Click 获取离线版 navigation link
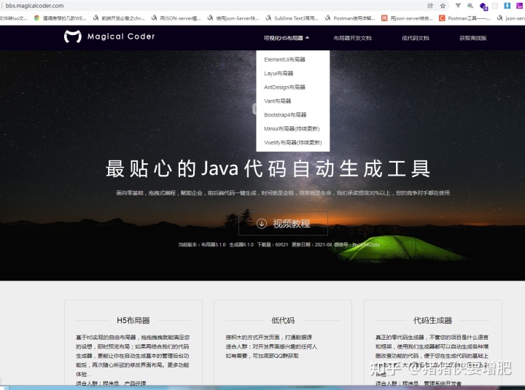Image resolution: width=525 pixels, height=390 pixels. tap(473, 38)
